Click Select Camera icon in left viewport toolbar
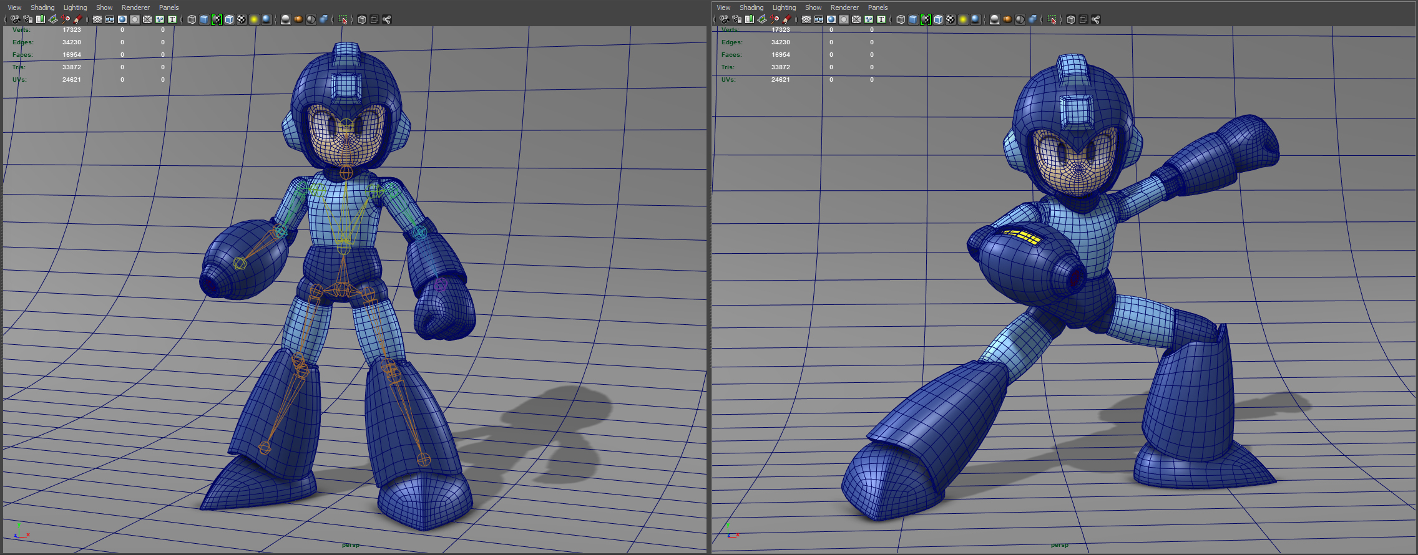 pyautogui.click(x=16, y=19)
